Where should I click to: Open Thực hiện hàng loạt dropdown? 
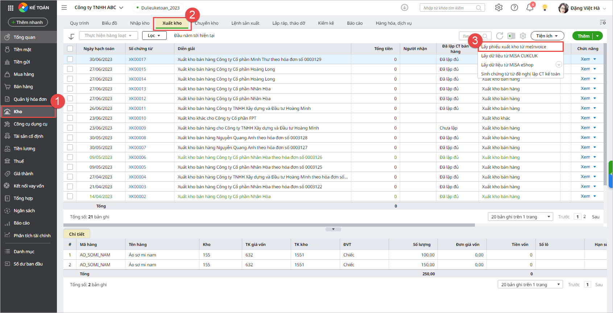(x=108, y=36)
